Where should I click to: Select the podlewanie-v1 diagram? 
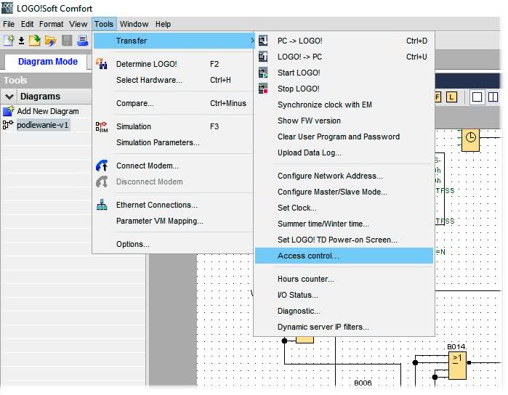tap(43, 125)
